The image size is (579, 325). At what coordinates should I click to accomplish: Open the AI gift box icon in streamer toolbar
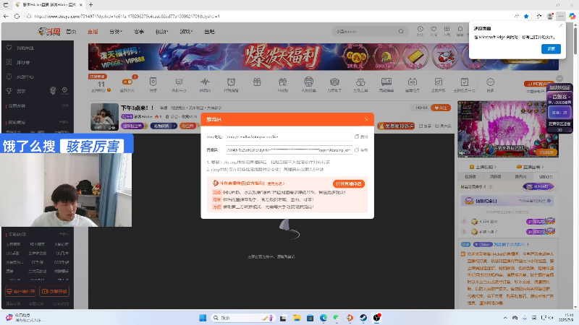tap(283, 82)
